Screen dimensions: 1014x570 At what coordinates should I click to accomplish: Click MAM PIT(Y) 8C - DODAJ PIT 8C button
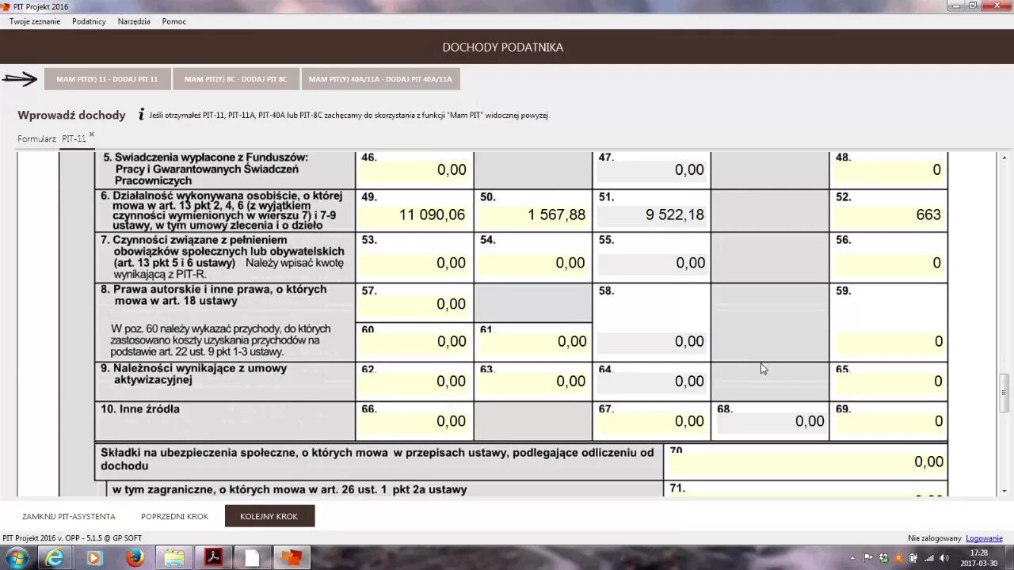click(x=236, y=79)
